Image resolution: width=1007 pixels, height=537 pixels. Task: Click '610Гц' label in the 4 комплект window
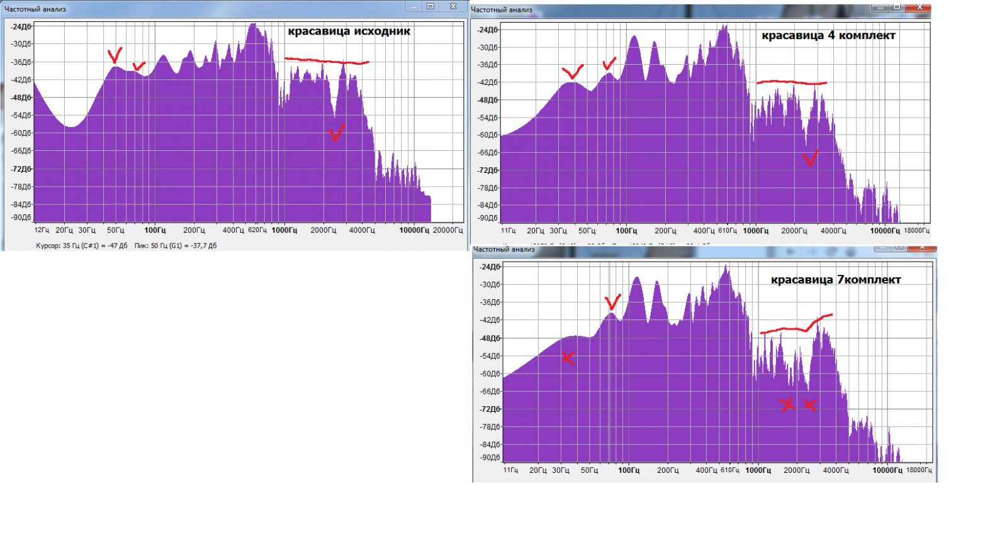click(728, 231)
